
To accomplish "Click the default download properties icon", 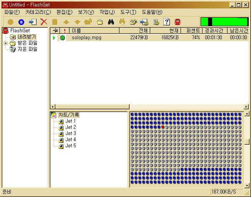I will click(x=144, y=22).
